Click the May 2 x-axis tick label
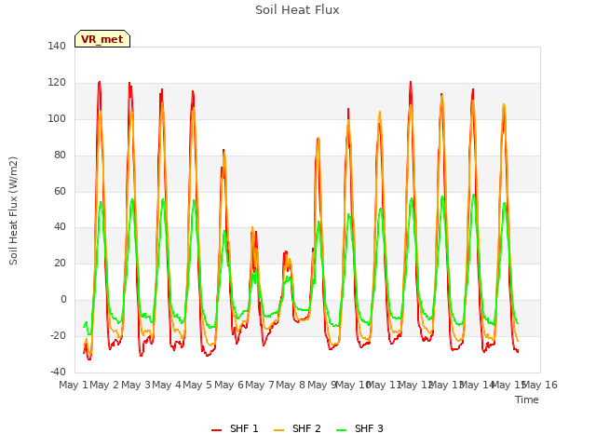Image resolution: width=596 pixels, height=447 pixels. click(x=104, y=385)
